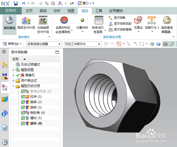Uncheck 旋转 (2) feature checkbox
Viewport: 177px width, 147px height.
click(x=23, y=102)
